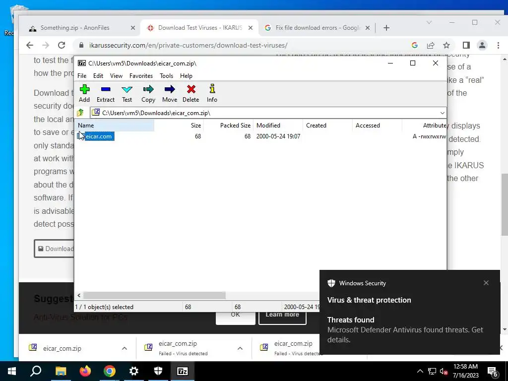
Task: Expand the 7-Zip address path dropdown
Action: [x=442, y=113]
